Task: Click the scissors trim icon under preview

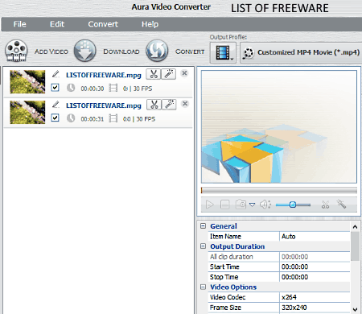Action: tap(325, 205)
